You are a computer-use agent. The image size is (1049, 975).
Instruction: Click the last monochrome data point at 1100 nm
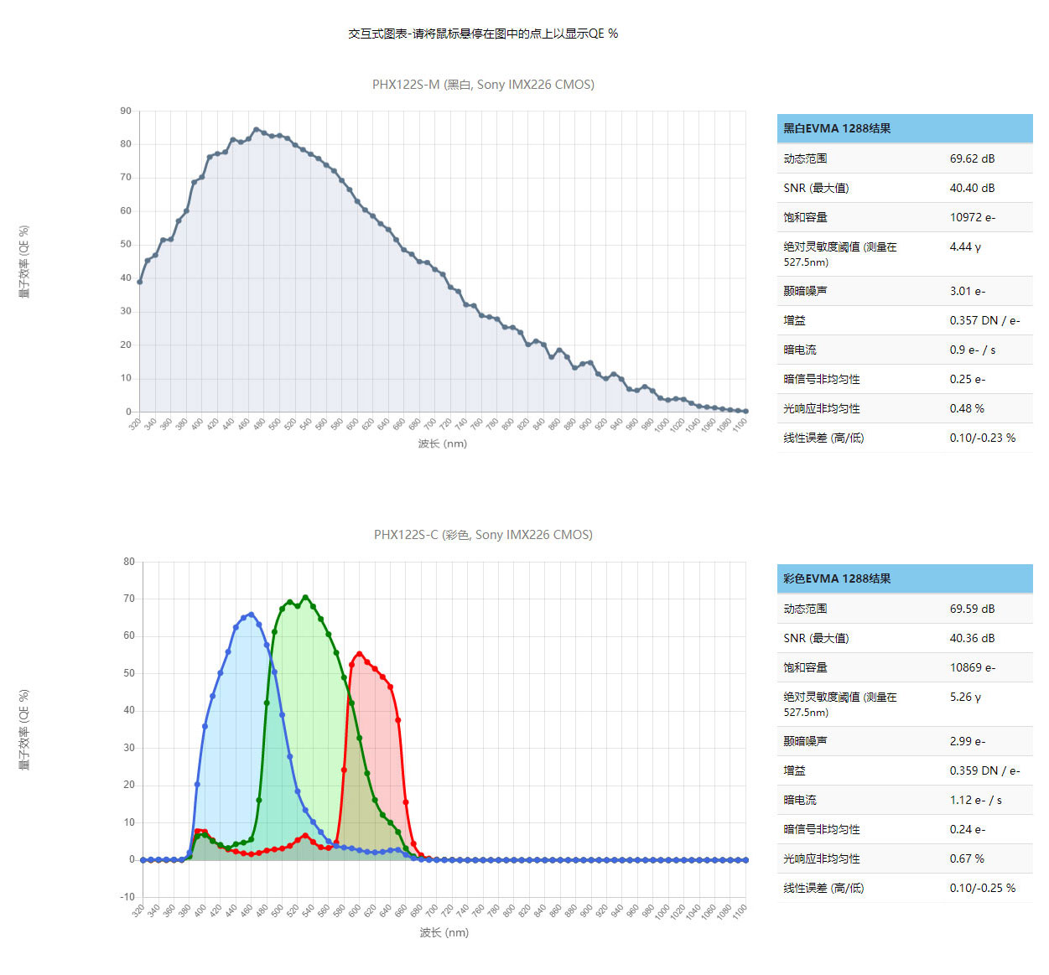click(x=745, y=412)
